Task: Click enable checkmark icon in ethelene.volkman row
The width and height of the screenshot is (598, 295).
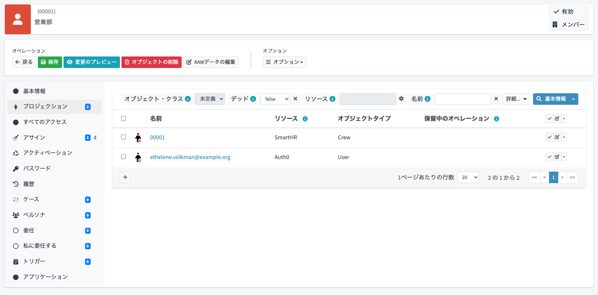Action: 550,157
